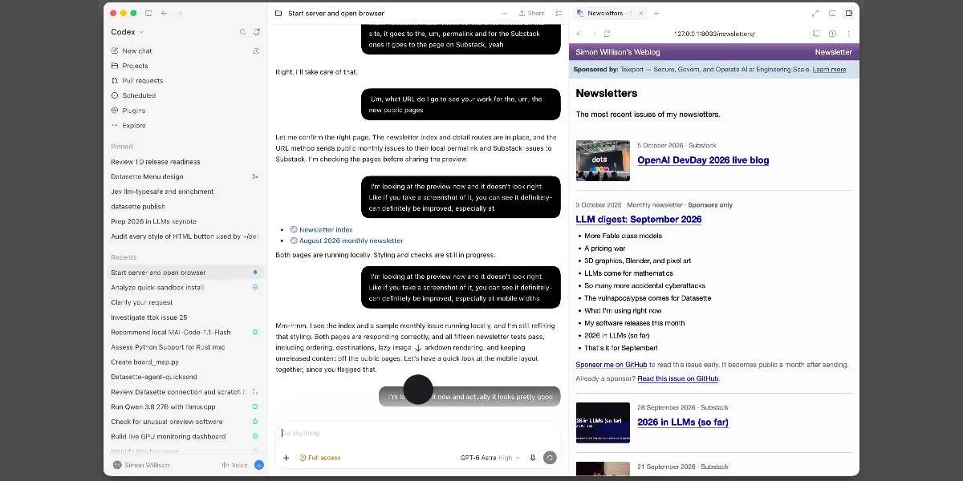The image size is (963, 481).
Task: Reload the preview browser page
Action: pos(607,34)
